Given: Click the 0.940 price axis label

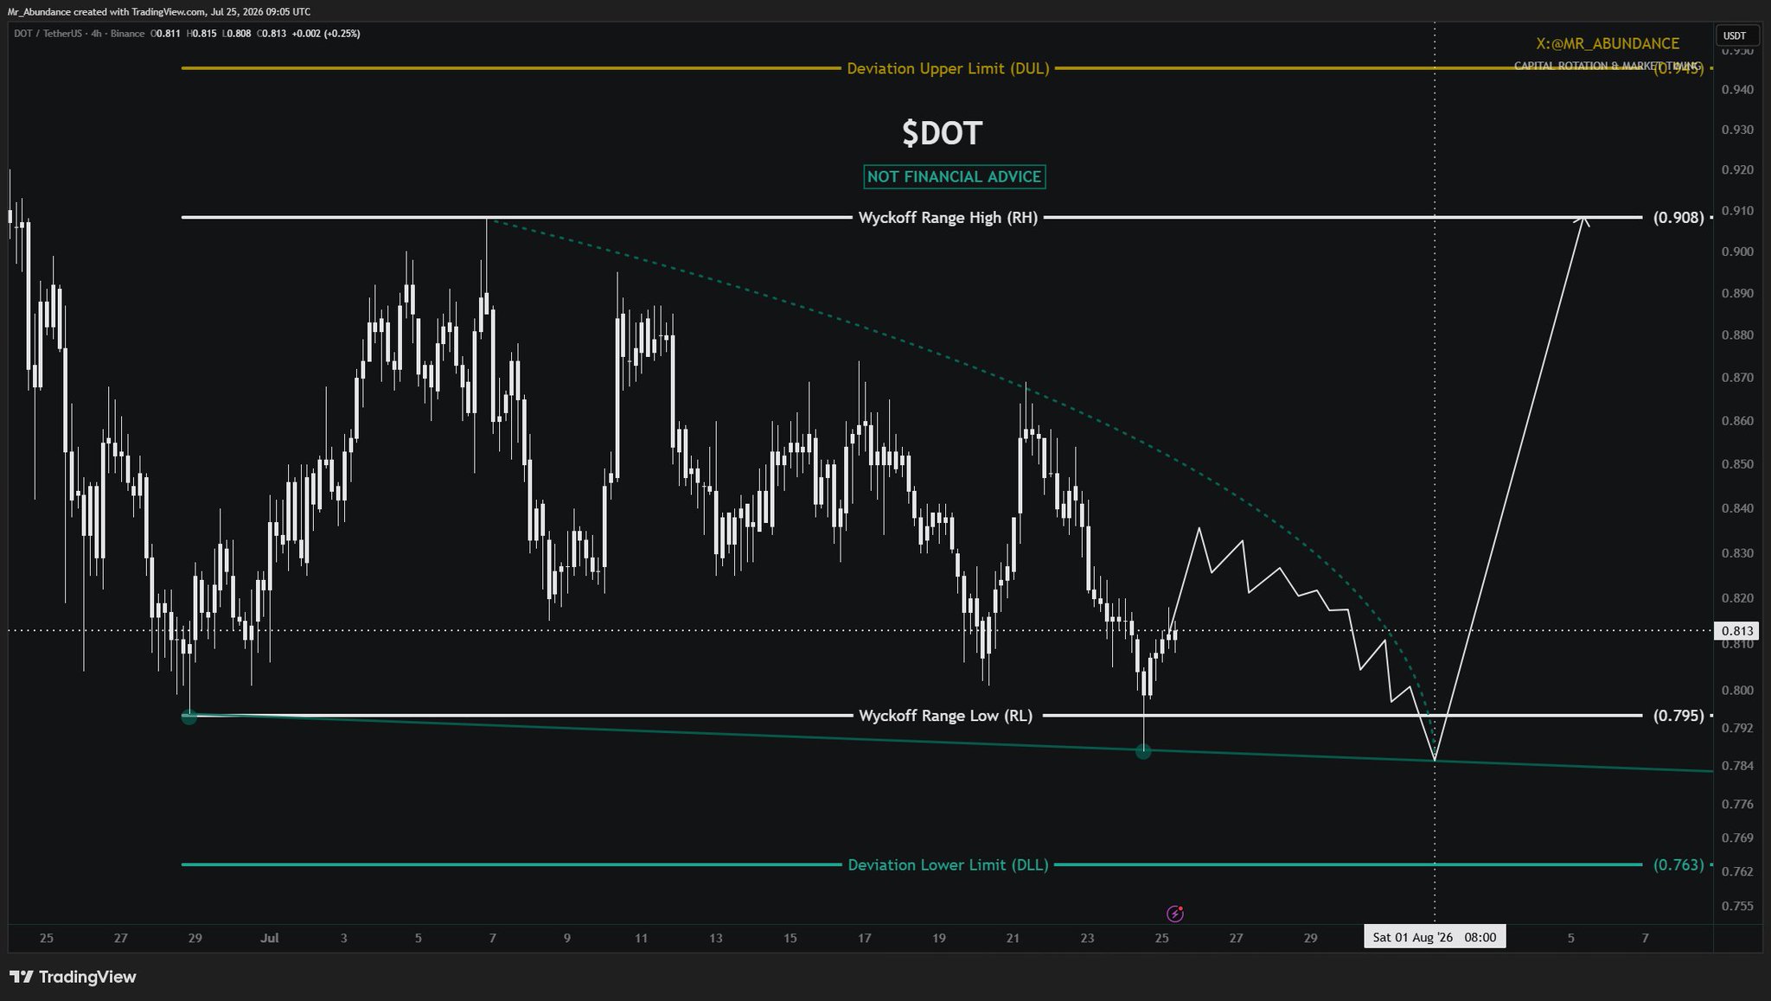Looking at the screenshot, I should [1736, 90].
